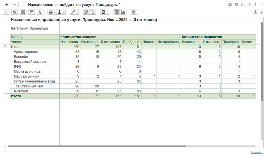Toggle chart view mode
This screenshot has width=268, height=157.
click(123, 12)
